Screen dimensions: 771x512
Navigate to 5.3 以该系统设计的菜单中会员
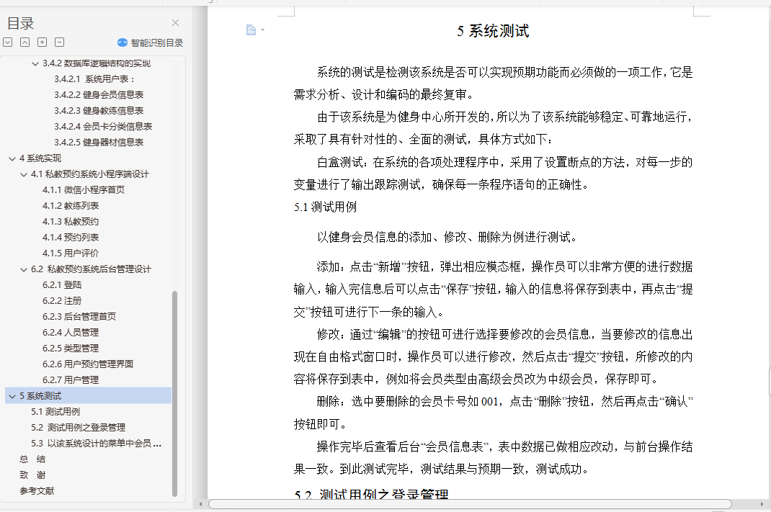[97, 443]
